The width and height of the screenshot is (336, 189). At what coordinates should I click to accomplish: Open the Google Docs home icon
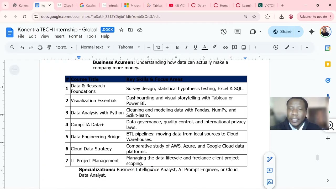point(10,33)
